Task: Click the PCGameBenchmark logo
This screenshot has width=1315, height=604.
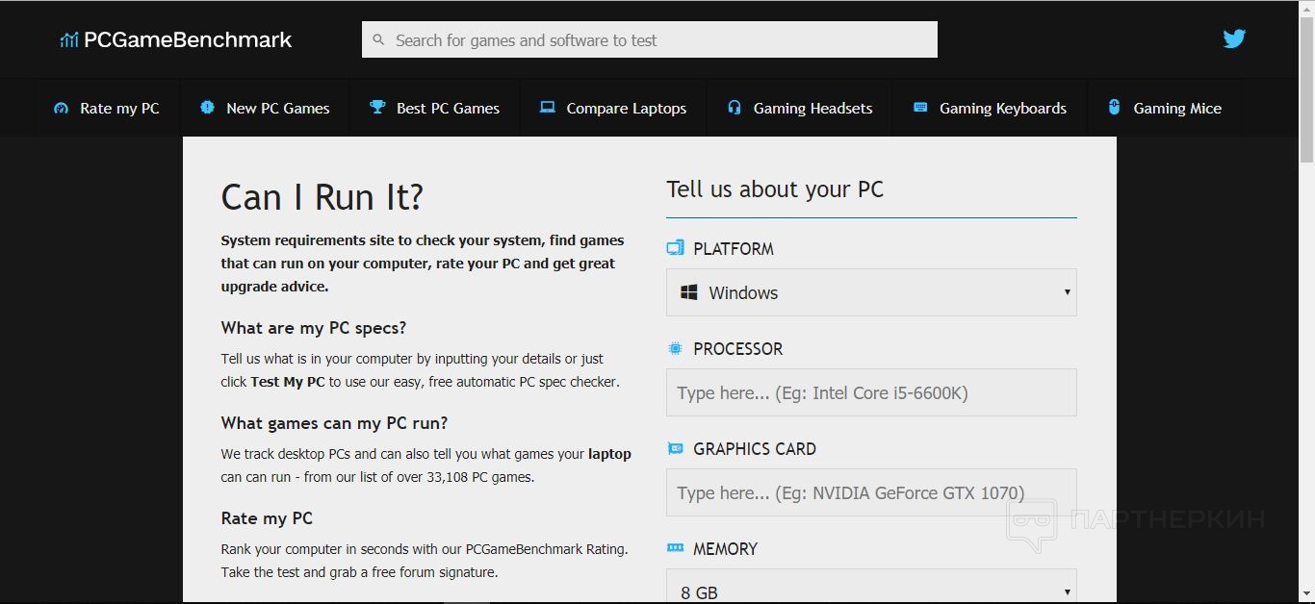Action: tap(175, 39)
